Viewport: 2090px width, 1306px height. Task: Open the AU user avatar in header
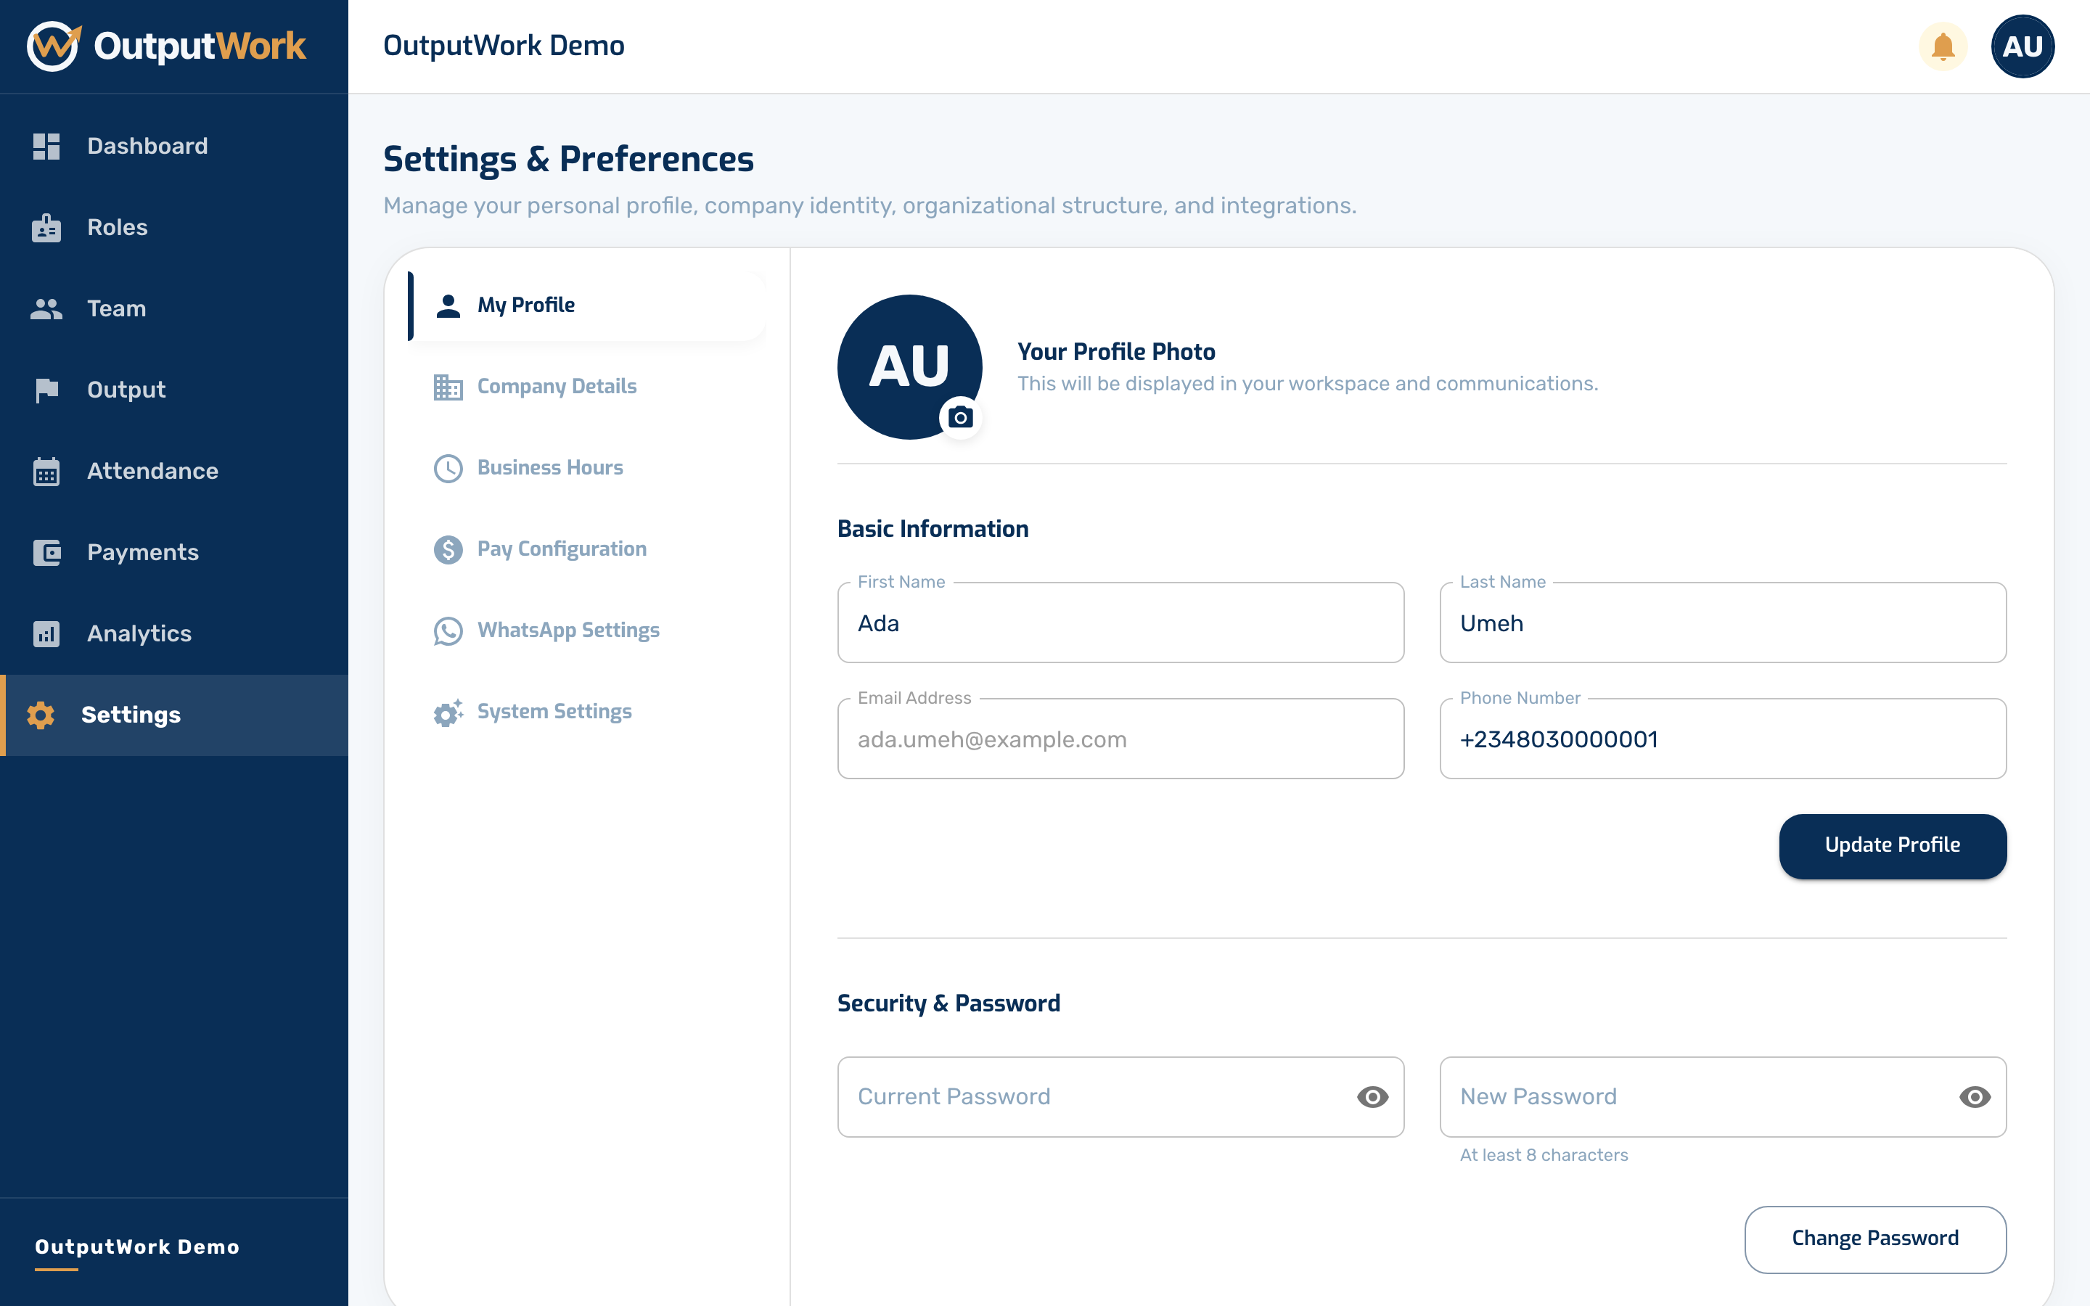[2023, 46]
